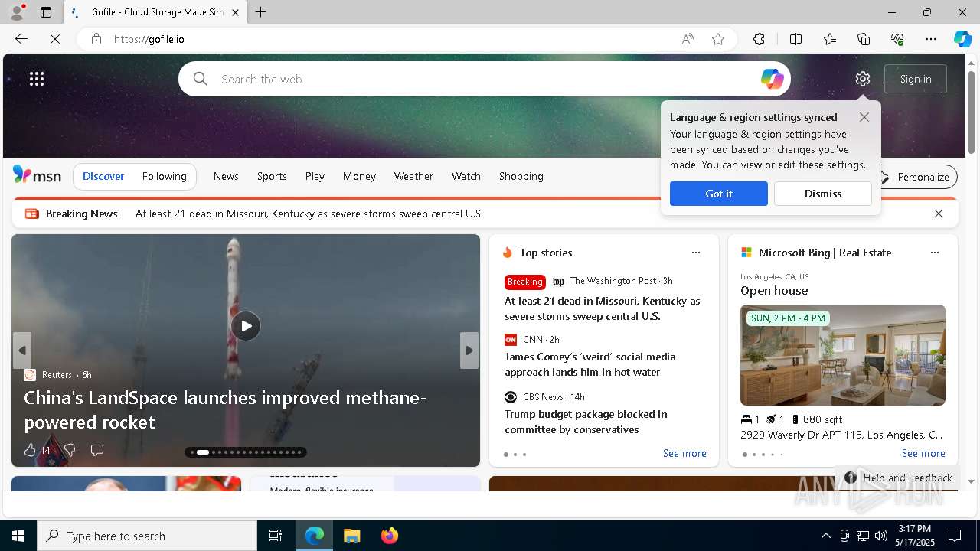980x551 pixels.
Task: Close the Gofile tab
Action: [x=235, y=12]
